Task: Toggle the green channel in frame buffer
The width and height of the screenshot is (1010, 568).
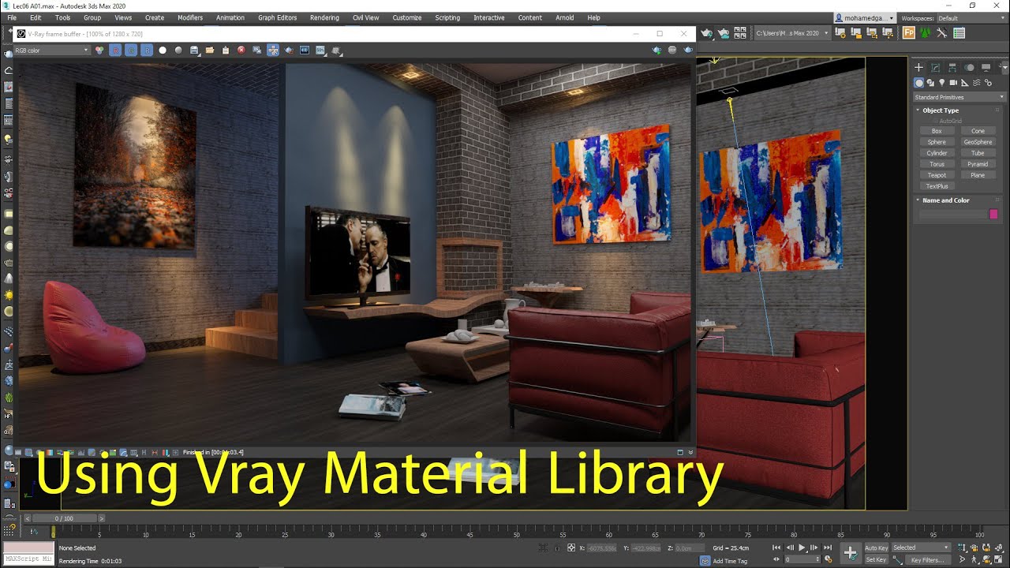Action: [131, 50]
